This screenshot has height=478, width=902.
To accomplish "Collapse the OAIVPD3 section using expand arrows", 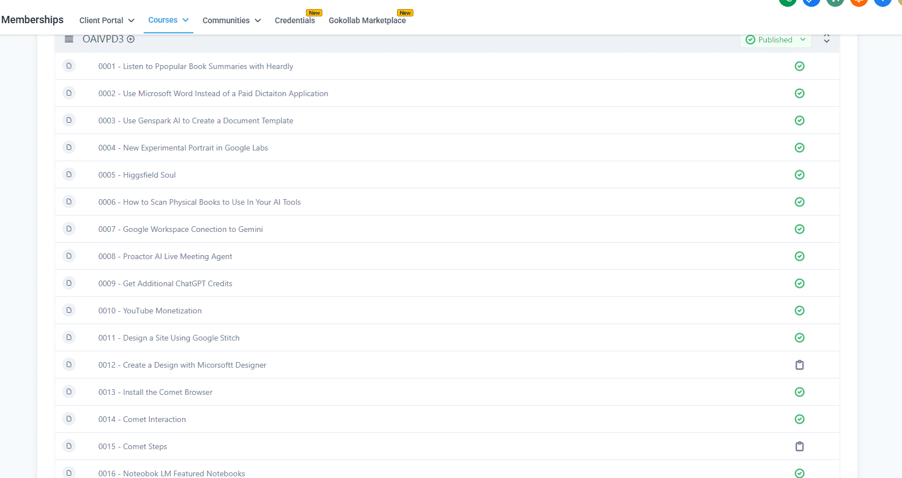I will (826, 39).
